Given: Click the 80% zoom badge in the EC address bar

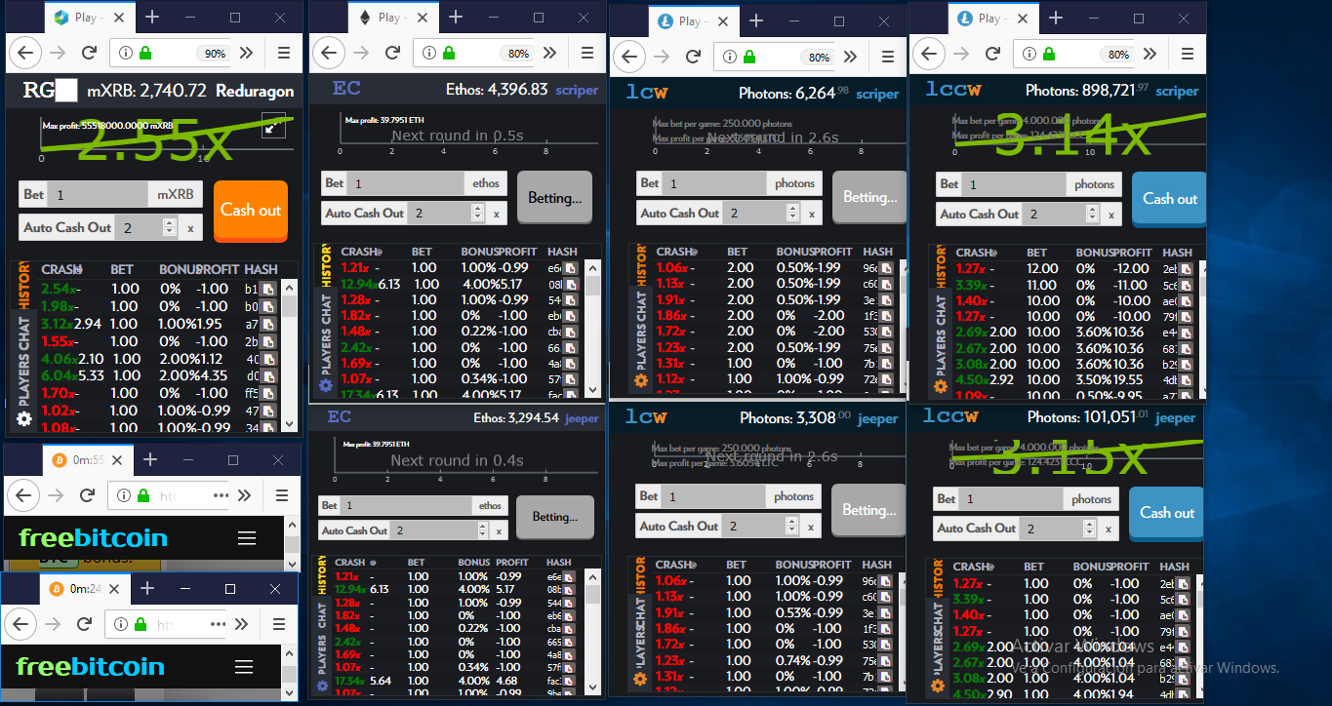Looking at the screenshot, I should (518, 54).
